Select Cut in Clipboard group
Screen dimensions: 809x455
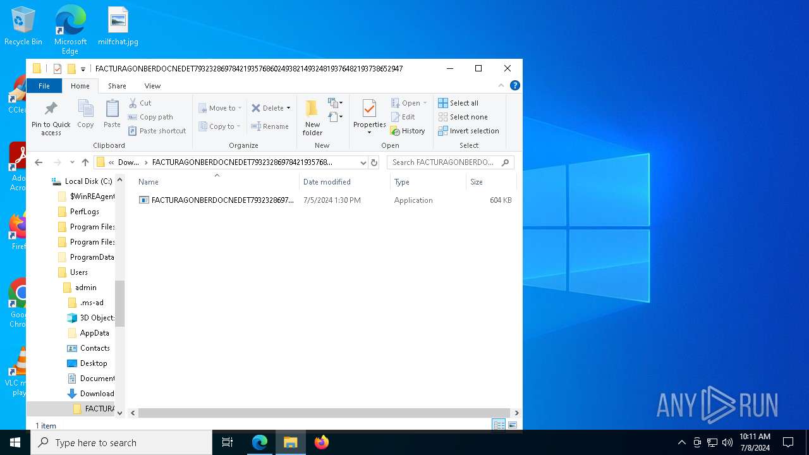tap(140, 103)
